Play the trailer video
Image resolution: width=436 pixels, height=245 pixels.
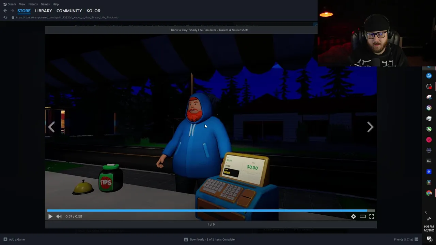[x=50, y=216]
